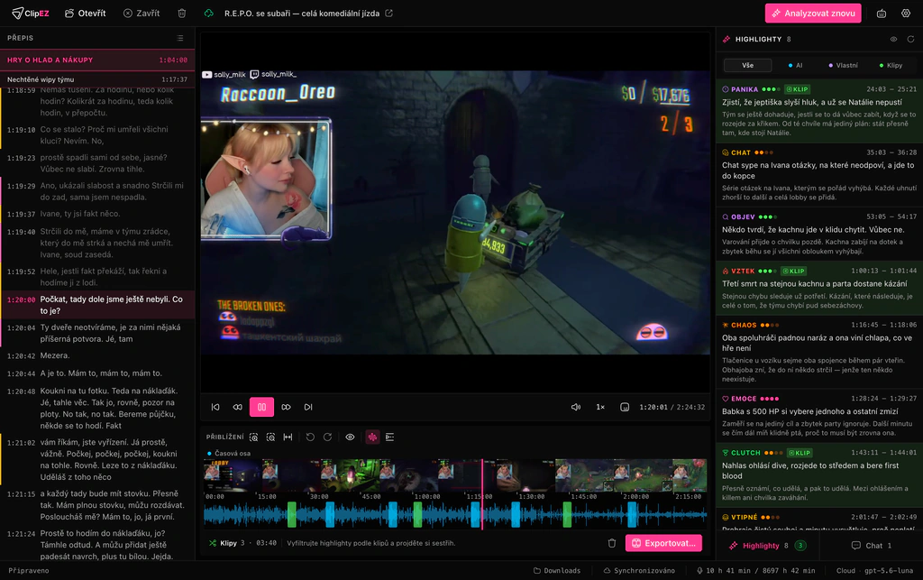Open Downloads in status bar

(557, 571)
